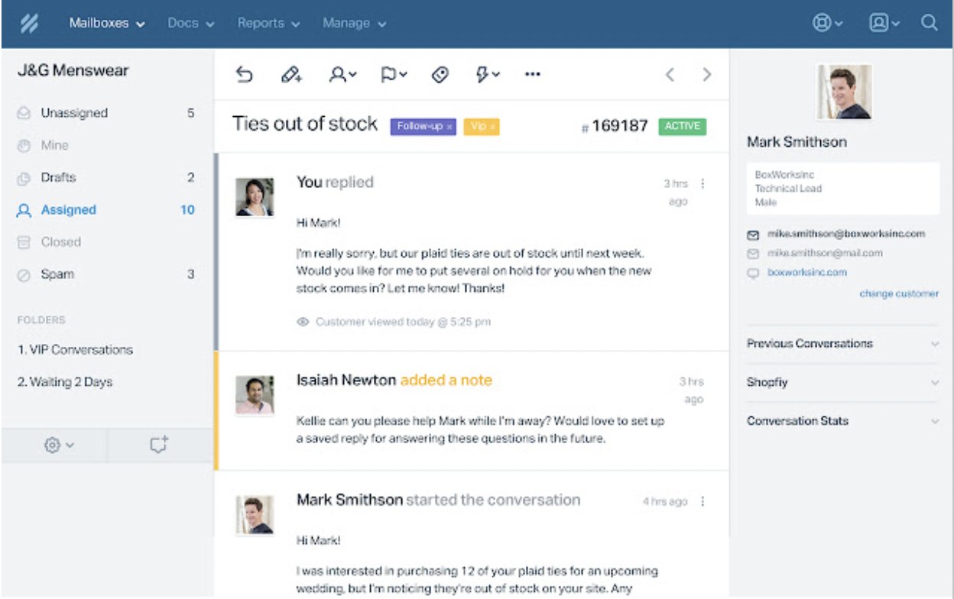The height and width of the screenshot is (599, 954).
Task: Open the ellipsis more-options icon
Action: pyautogui.click(x=532, y=73)
